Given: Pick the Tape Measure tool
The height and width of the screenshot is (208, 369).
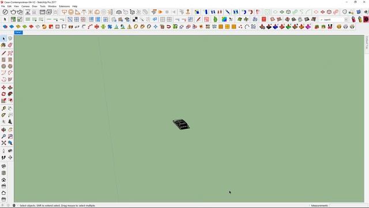Looking at the screenshot, I should coord(3,109).
